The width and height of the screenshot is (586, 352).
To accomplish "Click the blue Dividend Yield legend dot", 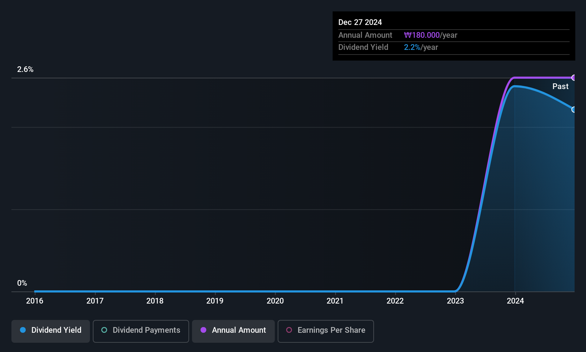I will click(x=23, y=330).
